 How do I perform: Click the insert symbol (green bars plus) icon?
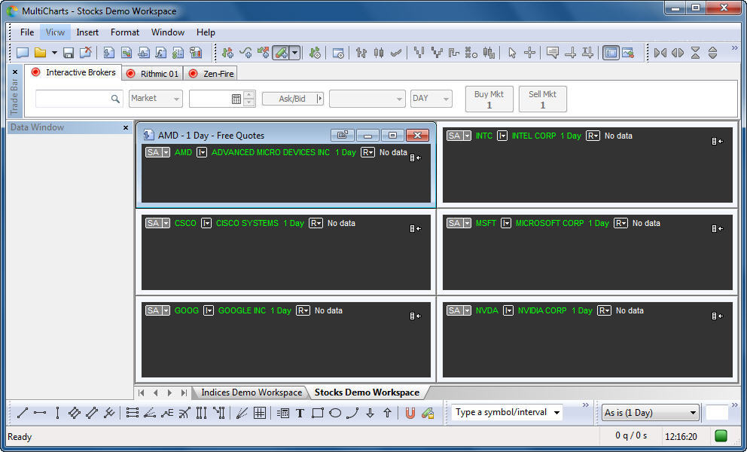click(x=227, y=53)
